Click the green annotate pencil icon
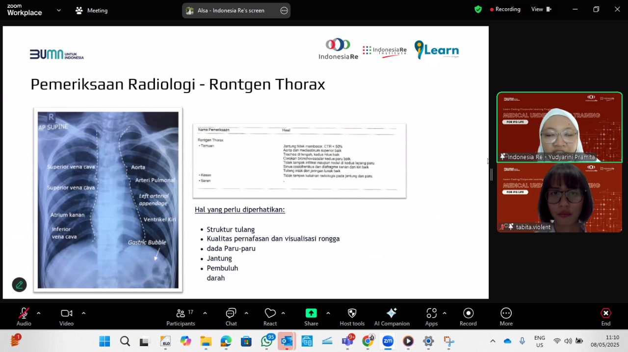Image resolution: width=628 pixels, height=352 pixels. point(19,284)
